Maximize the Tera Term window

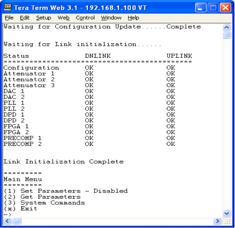point(213,7)
